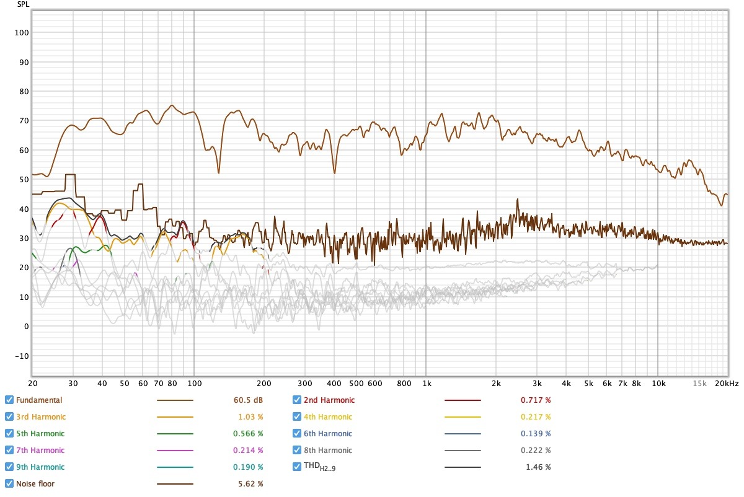Disable the THD H2..9 trace checkbox
Screen dimensions: 744x497
point(297,467)
